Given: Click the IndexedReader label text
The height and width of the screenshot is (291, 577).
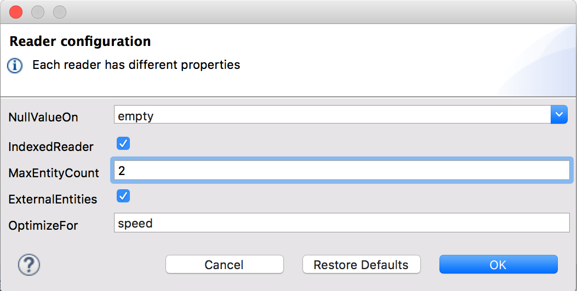Looking at the screenshot, I should coord(51,147).
